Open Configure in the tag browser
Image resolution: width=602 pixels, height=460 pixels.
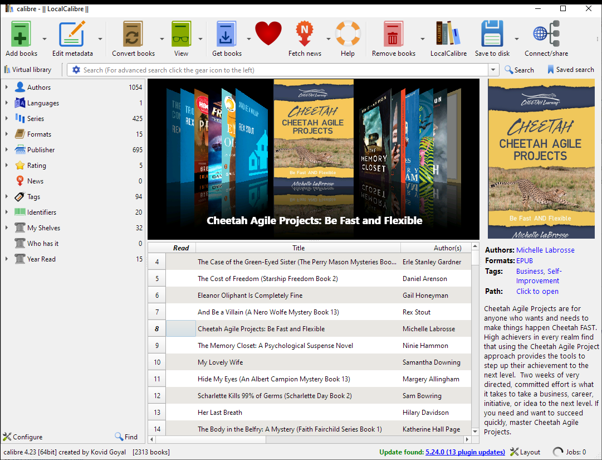[23, 437]
